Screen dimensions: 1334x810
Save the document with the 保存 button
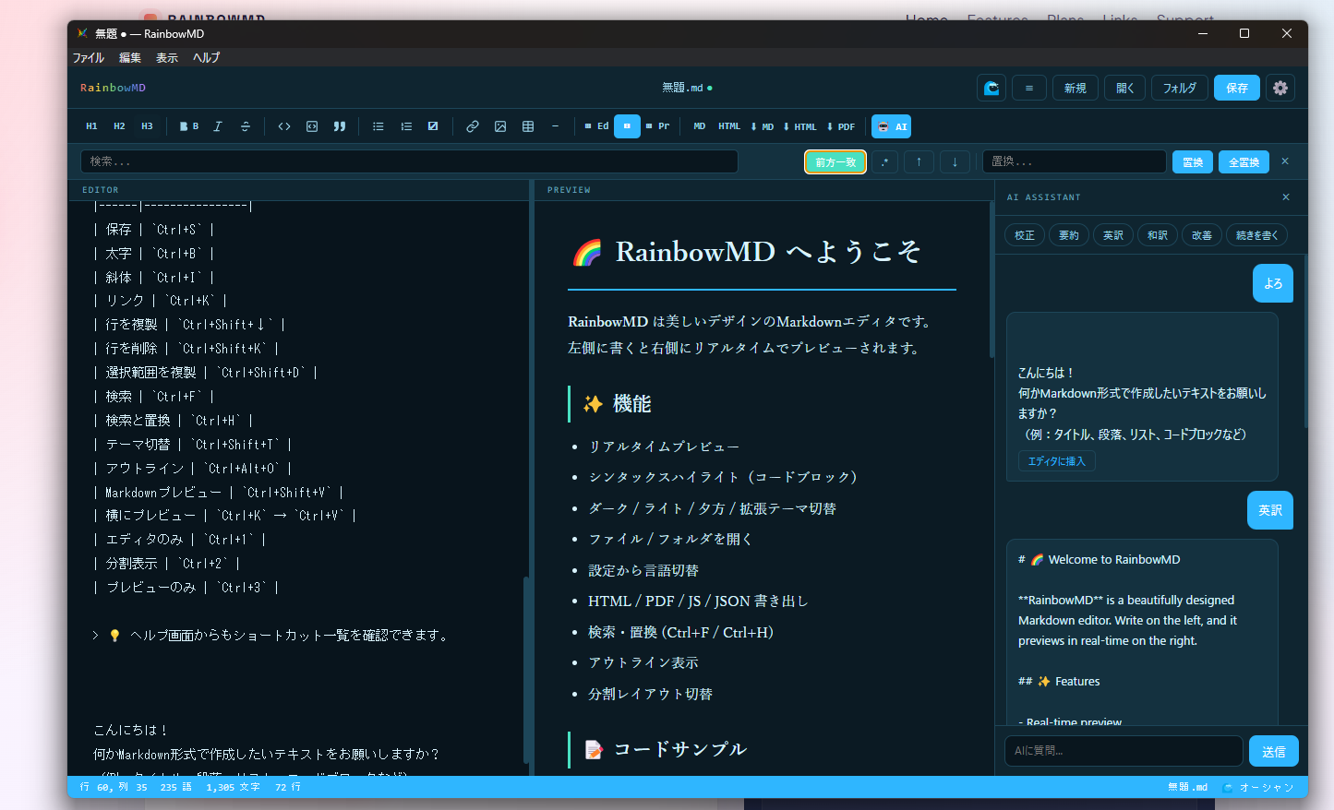point(1236,88)
